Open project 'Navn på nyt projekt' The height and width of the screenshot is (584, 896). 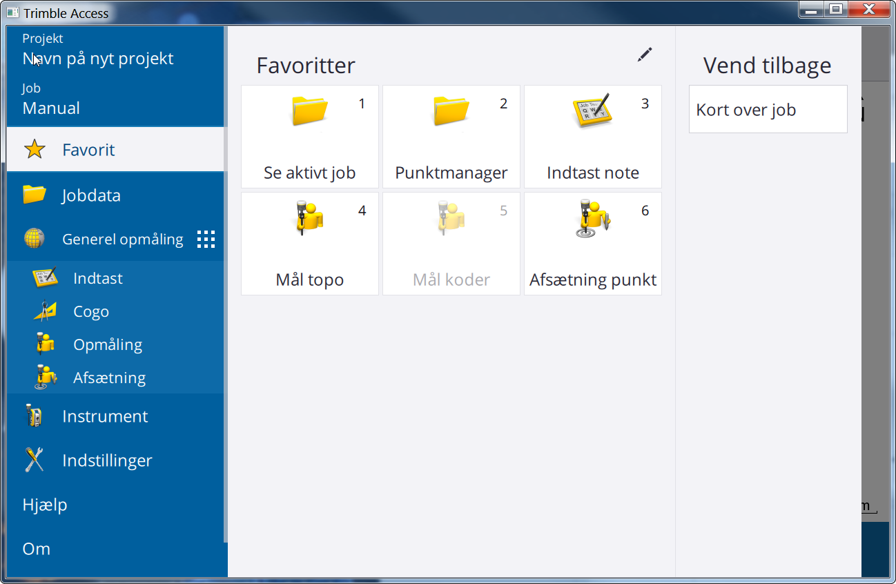click(x=98, y=59)
